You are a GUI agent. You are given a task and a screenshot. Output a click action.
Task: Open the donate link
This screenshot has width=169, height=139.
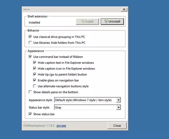tap(61, 126)
